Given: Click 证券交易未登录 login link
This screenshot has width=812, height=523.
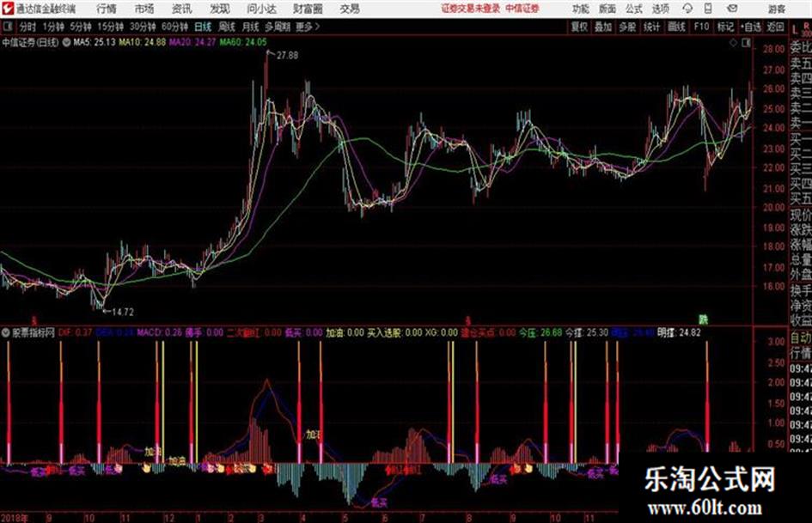Looking at the screenshot, I should click(471, 9).
